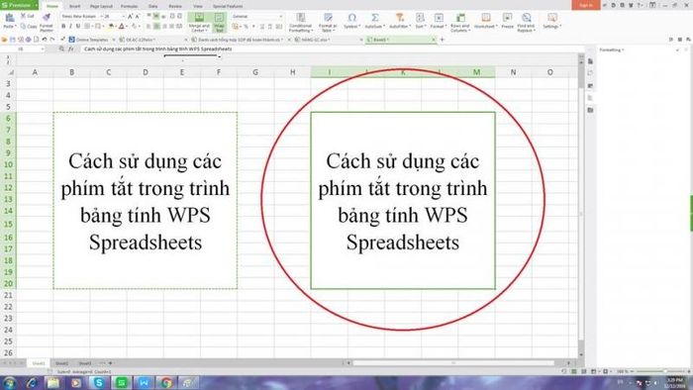Select the Format Painter brush

(x=46, y=18)
